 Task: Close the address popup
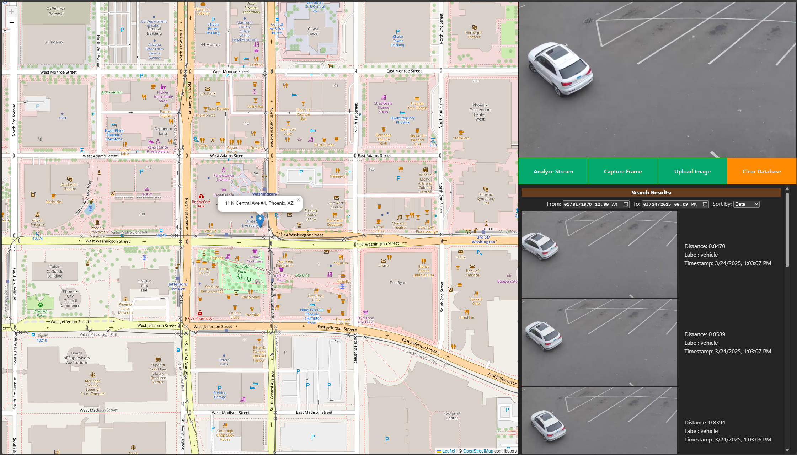coord(298,200)
